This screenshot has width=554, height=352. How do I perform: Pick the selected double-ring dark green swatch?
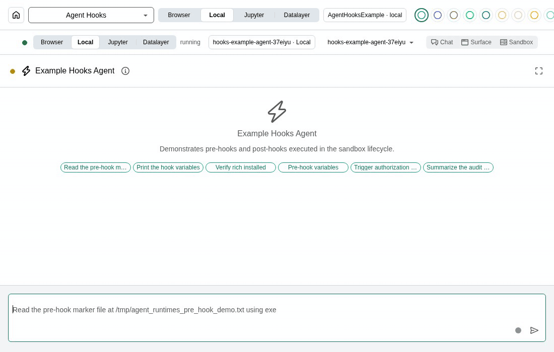pyautogui.click(x=421, y=15)
